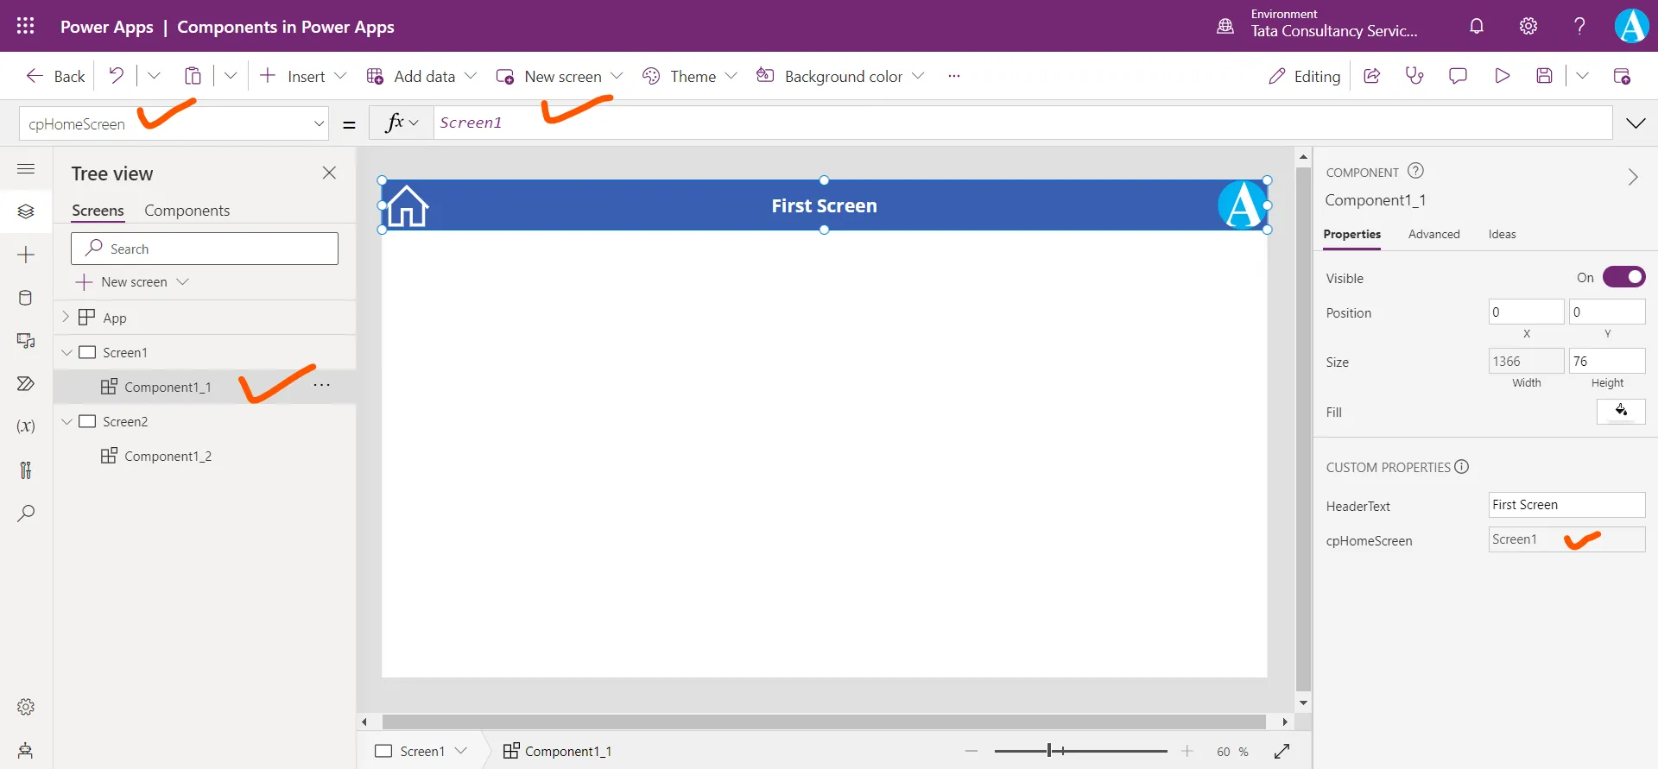The width and height of the screenshot is (1658, 769).
Task: Open the Component1_1 more options ellipsis
Action: (x=321, y=385)
